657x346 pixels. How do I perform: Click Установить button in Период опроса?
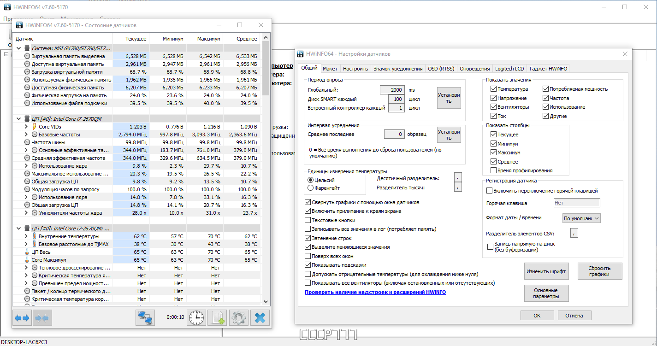click(x=449, y=98)
